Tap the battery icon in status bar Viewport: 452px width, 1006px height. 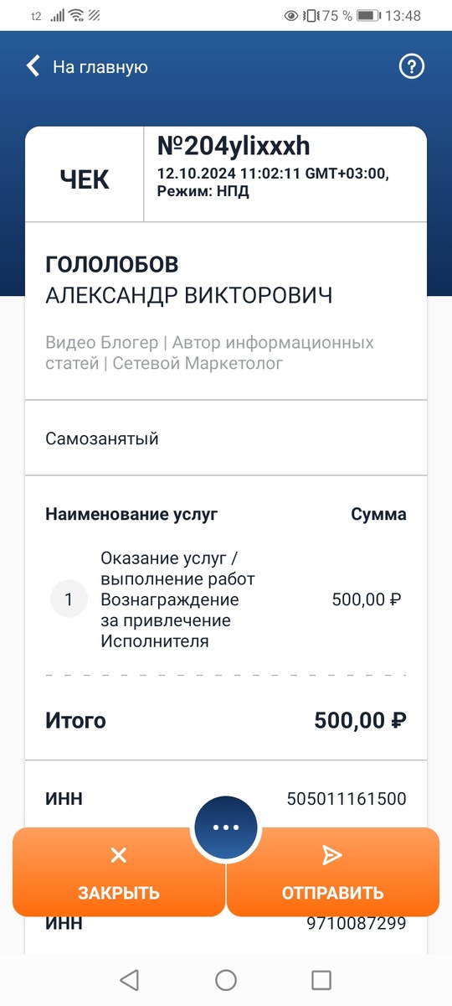pos(367,16)
